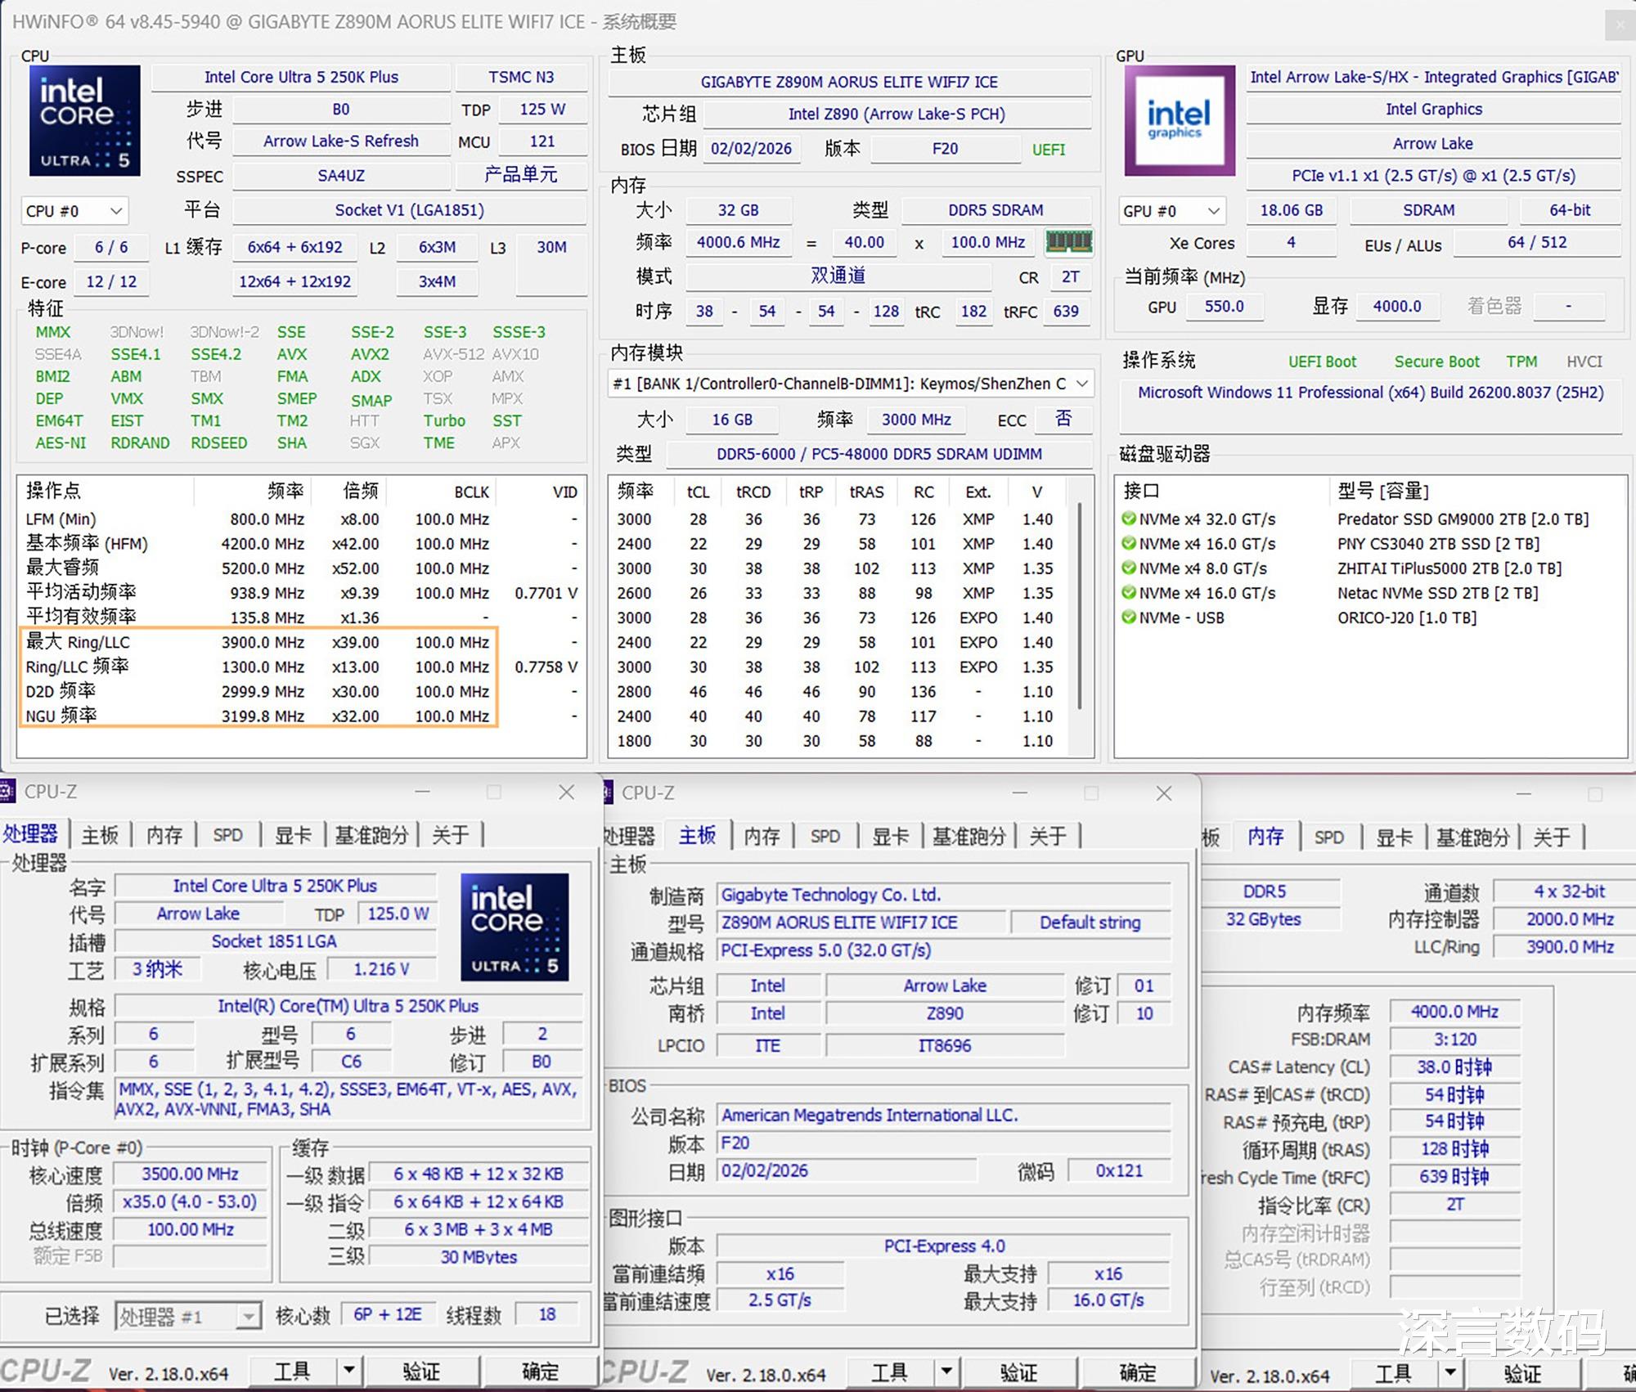This screenshot has height=1392, width=1636.
Task: Click the Predator SSD green status check icon
Action: (1129, 519)
